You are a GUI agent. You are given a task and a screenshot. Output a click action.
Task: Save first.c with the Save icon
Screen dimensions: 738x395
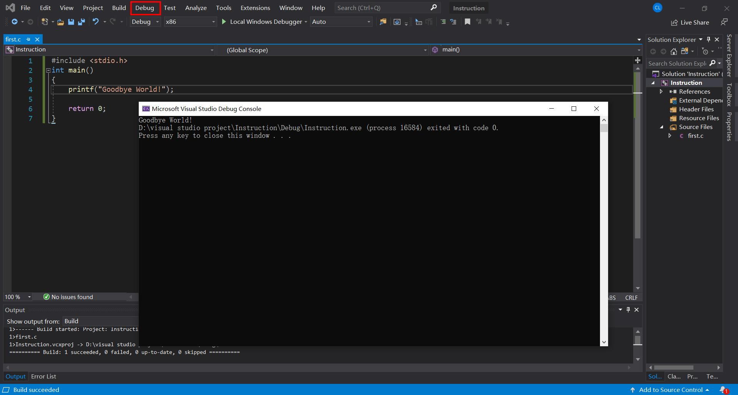point(71,22)
